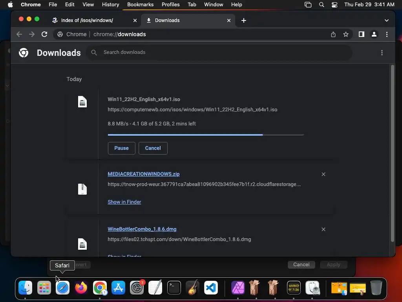Open the Downloads page more actions menu
402x302 pixels.
point(382,53)
